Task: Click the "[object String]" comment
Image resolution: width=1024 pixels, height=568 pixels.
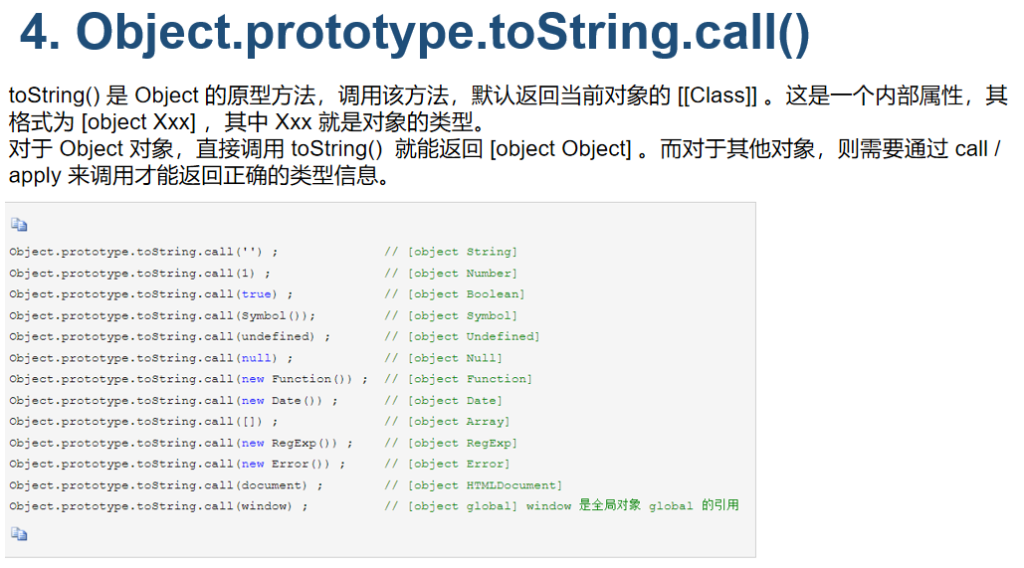Action: click(463, 252)
